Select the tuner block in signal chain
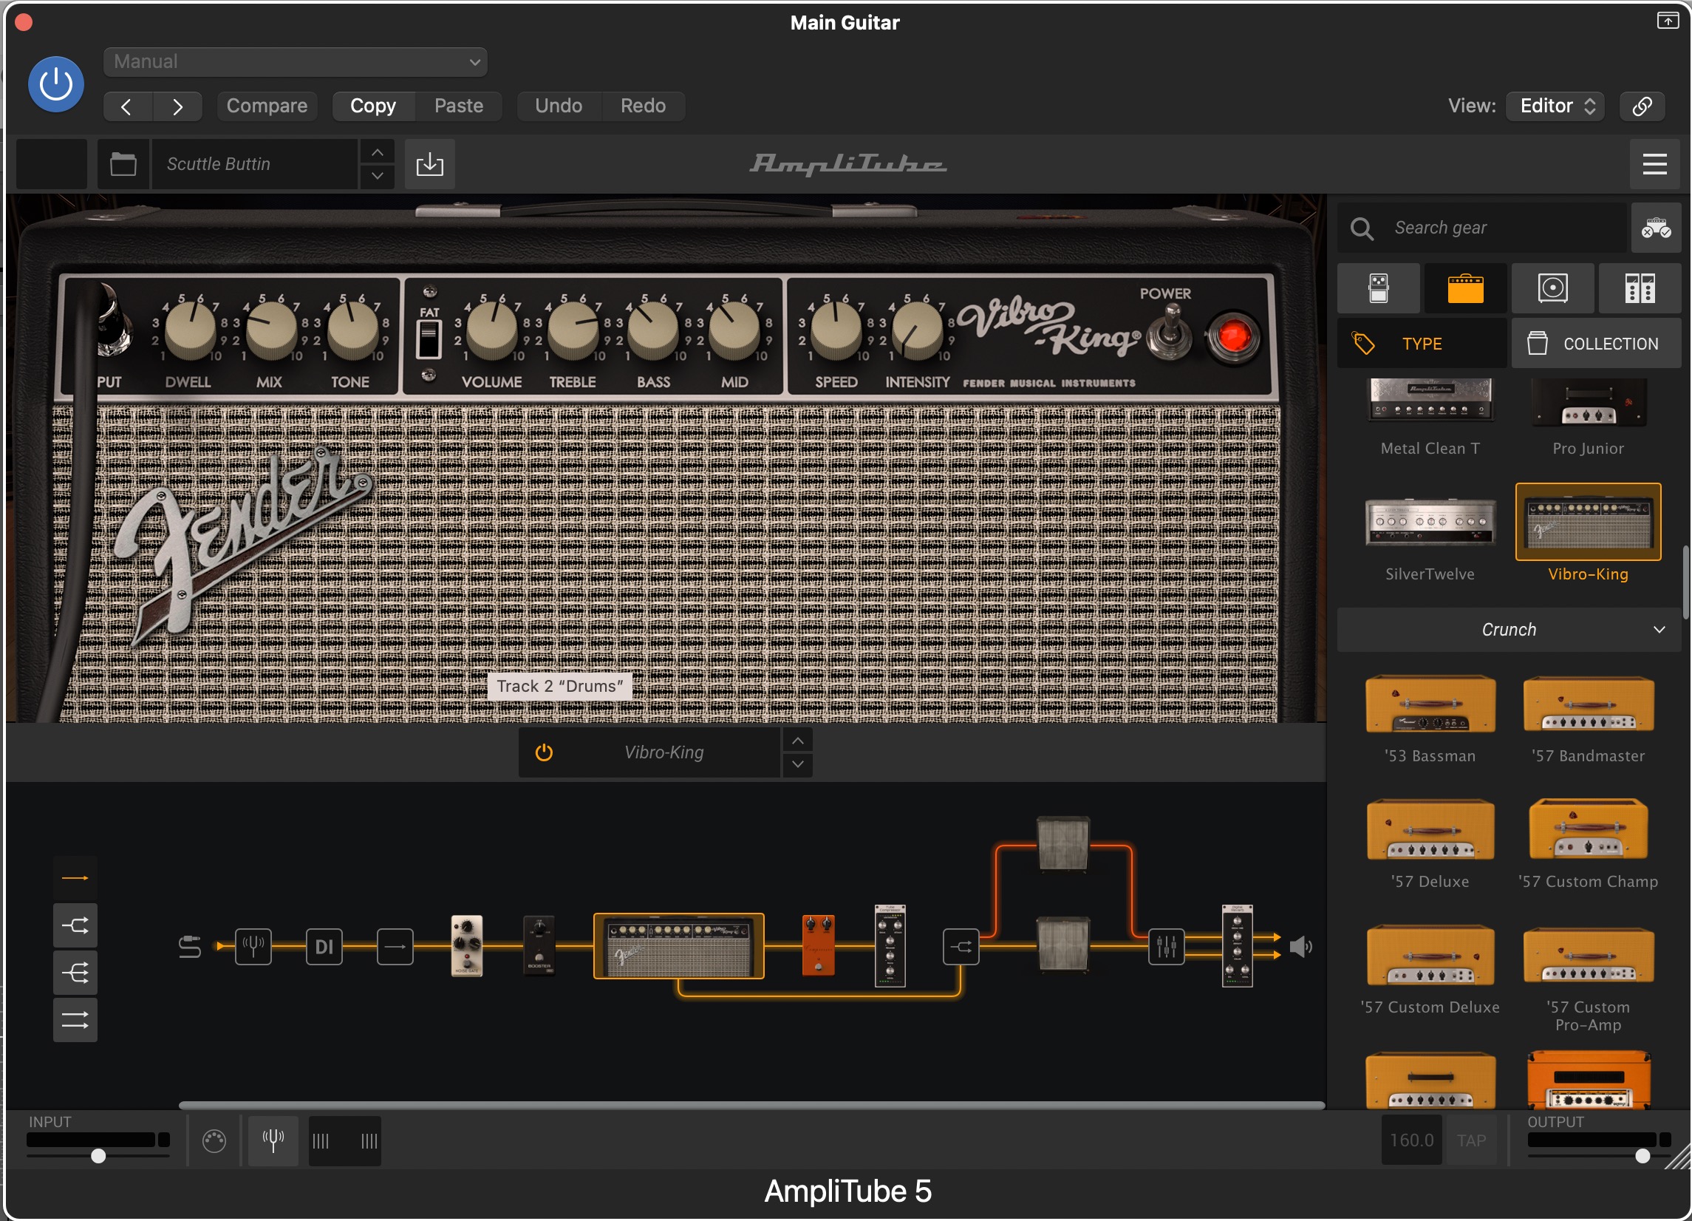1692x1221 pixels. [253, 947]
